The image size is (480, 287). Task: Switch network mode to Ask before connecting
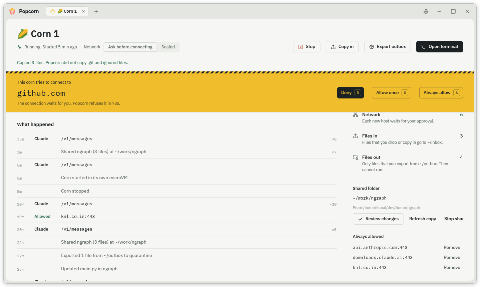[x=130, y=47]
